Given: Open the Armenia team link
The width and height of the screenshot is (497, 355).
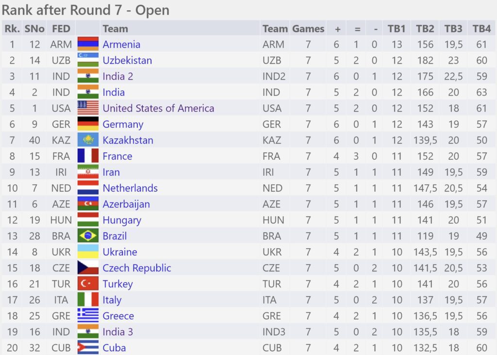Looking at the screenshot, I should [121, 44].
